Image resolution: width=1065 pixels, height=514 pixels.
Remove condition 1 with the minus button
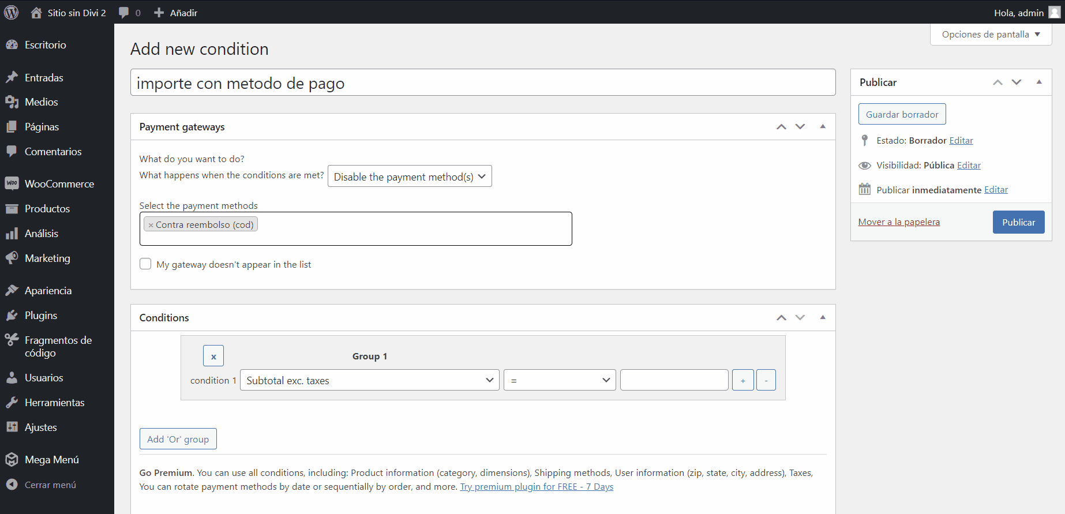click(x=766, y=380)
